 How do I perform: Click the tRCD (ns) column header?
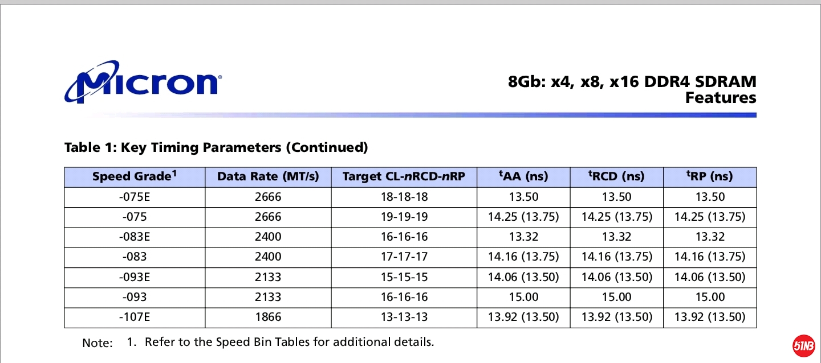point(616,177)
